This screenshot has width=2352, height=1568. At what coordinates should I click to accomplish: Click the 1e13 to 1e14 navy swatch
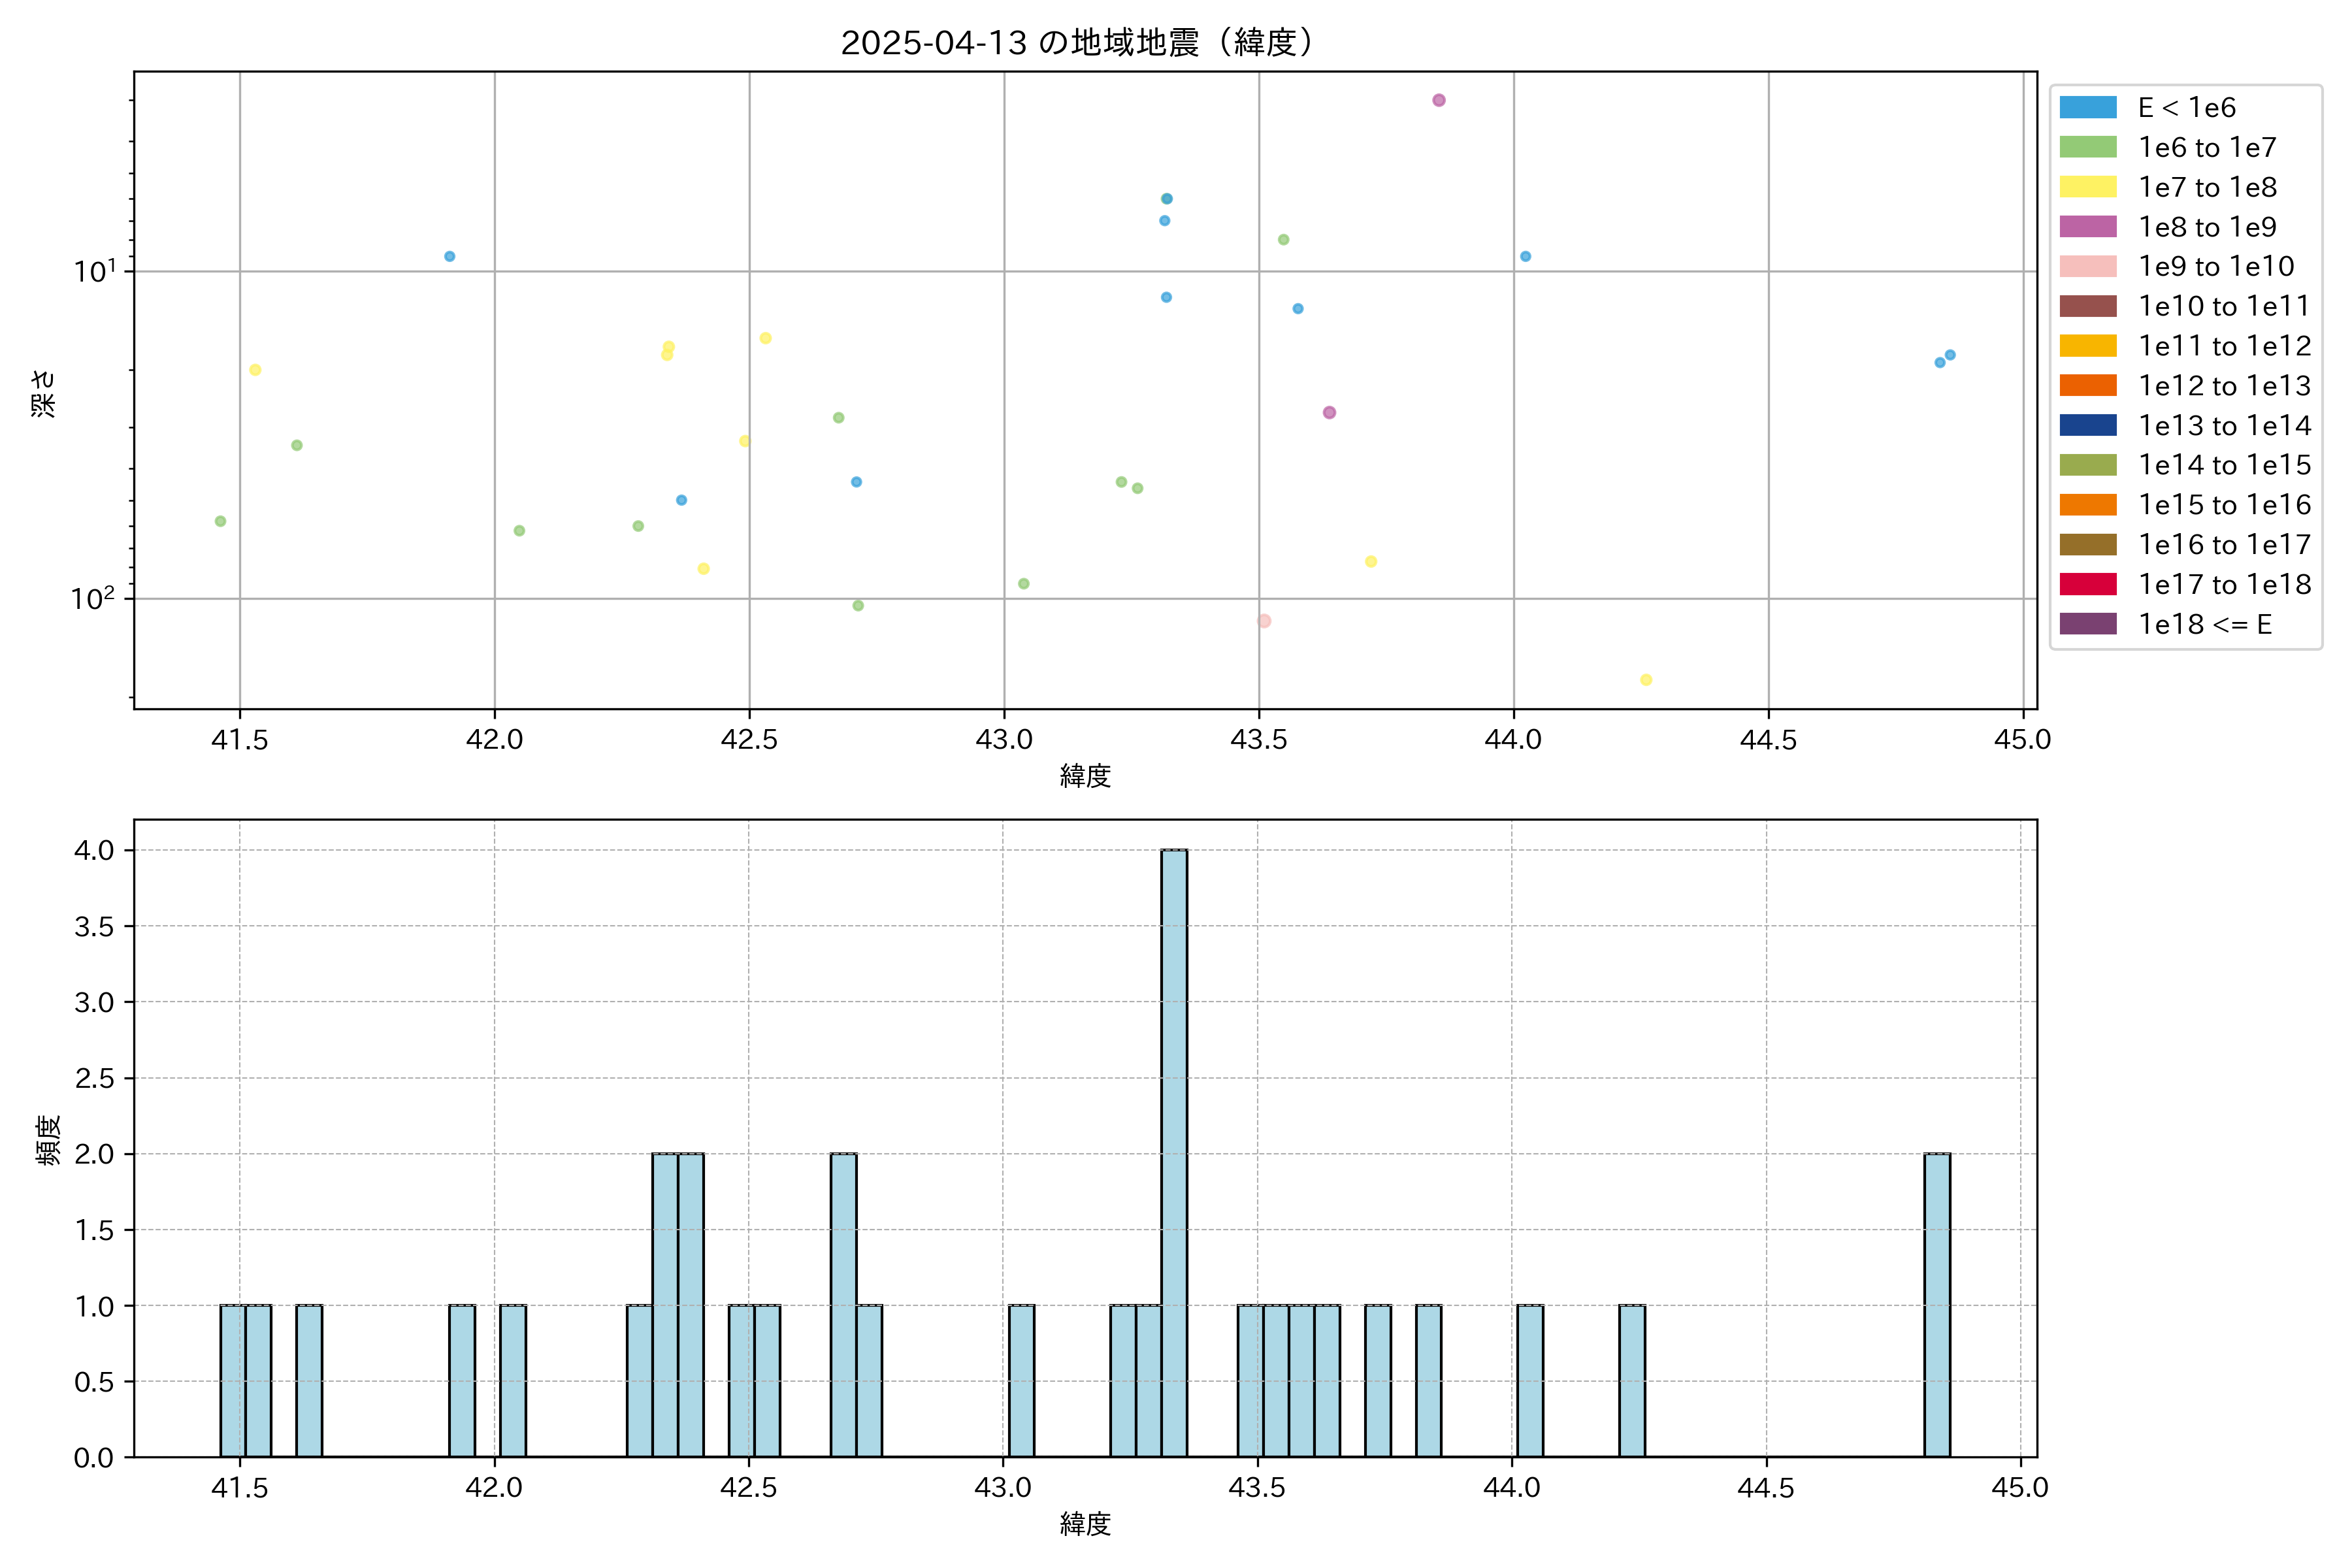[2087, 426]
